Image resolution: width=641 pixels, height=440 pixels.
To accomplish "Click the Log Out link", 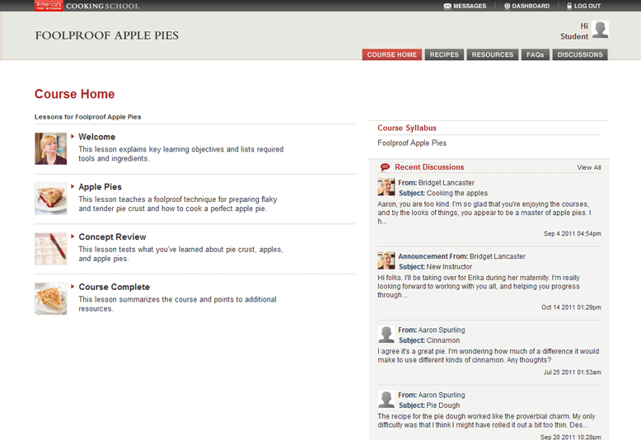I will (587, 6).
